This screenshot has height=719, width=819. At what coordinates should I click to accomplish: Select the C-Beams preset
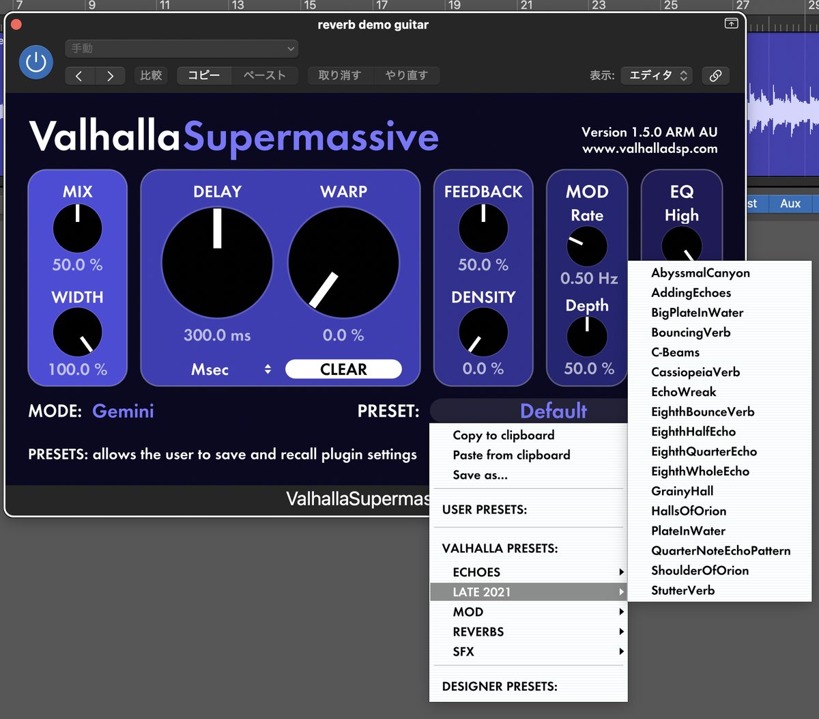pyautogui.click(x=719, y=352)
